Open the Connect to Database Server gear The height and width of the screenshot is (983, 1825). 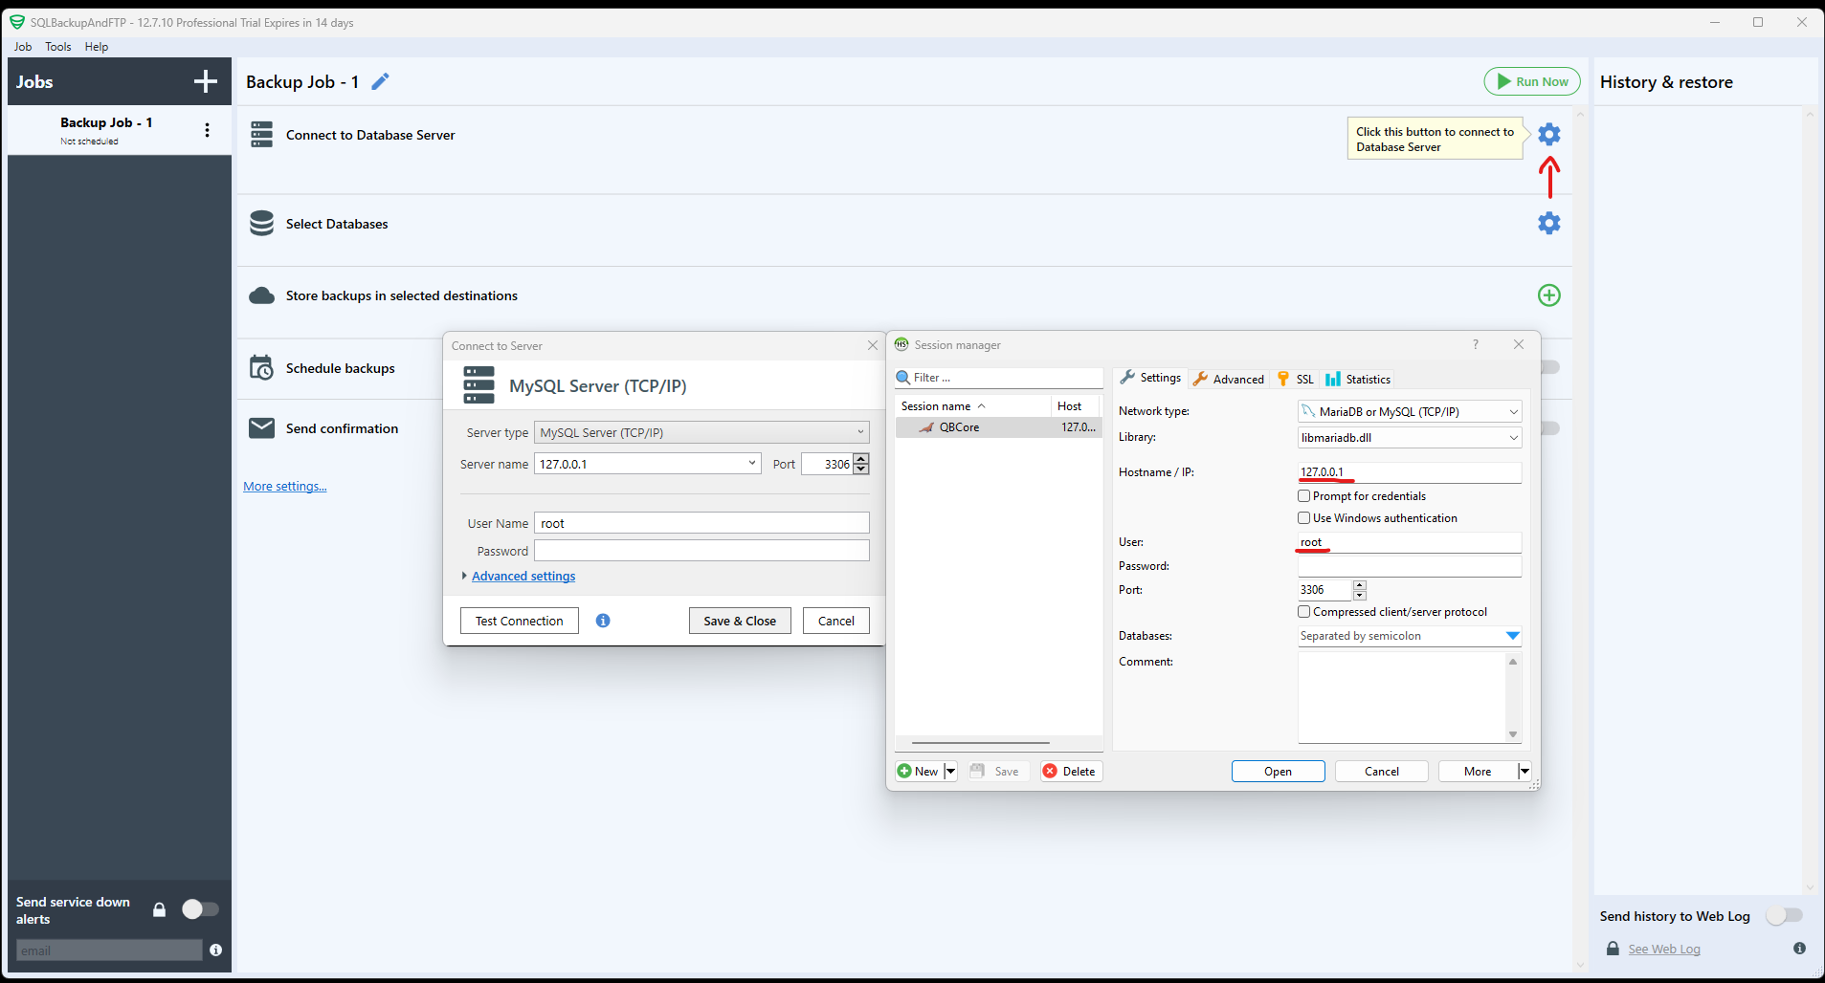[x=1548, y=135]
